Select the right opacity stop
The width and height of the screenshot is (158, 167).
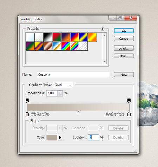click(x=129, y=101)
